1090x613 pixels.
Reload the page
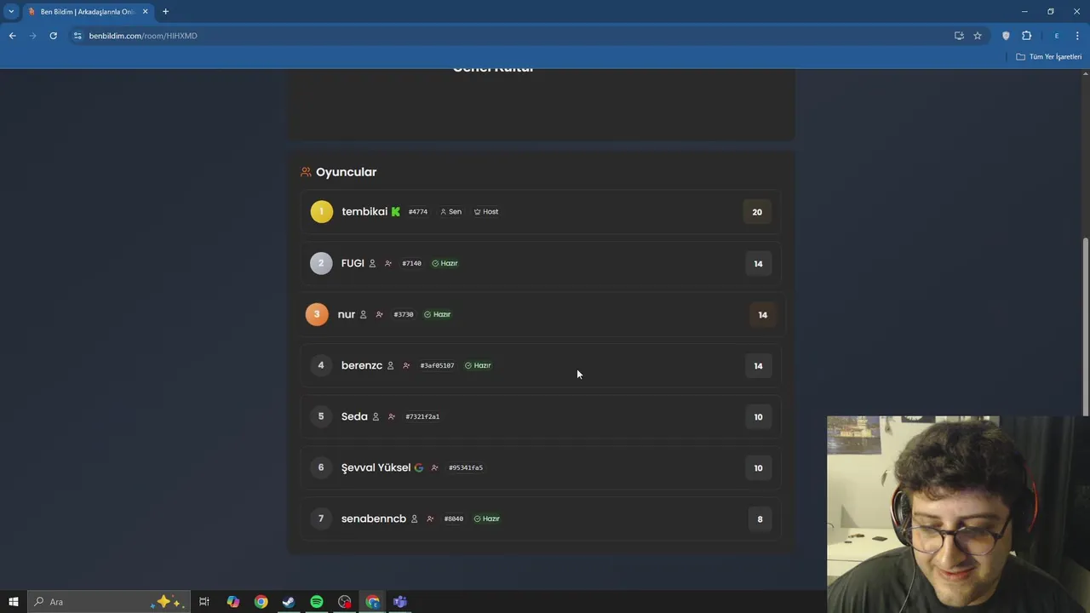pos(53,36)
